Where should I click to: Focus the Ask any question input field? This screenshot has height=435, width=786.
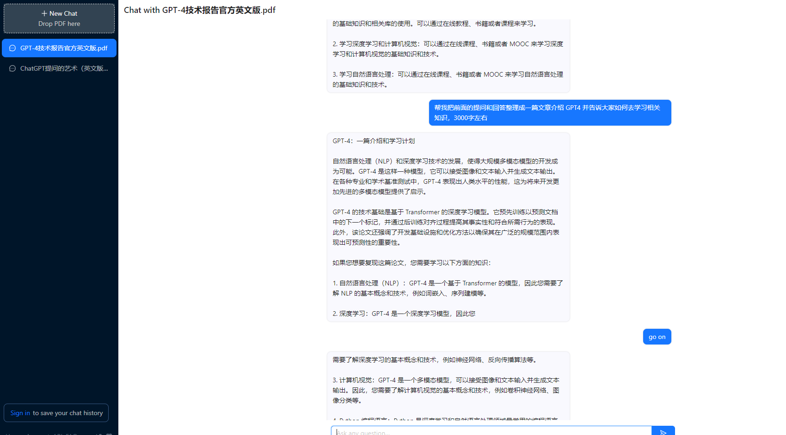pyautogui.click(x=491, y=431)
